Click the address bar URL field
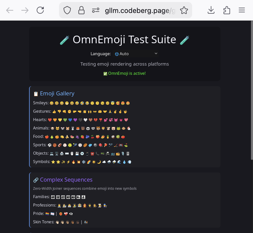Screen dimensions: 253x233 pos(140,10)
